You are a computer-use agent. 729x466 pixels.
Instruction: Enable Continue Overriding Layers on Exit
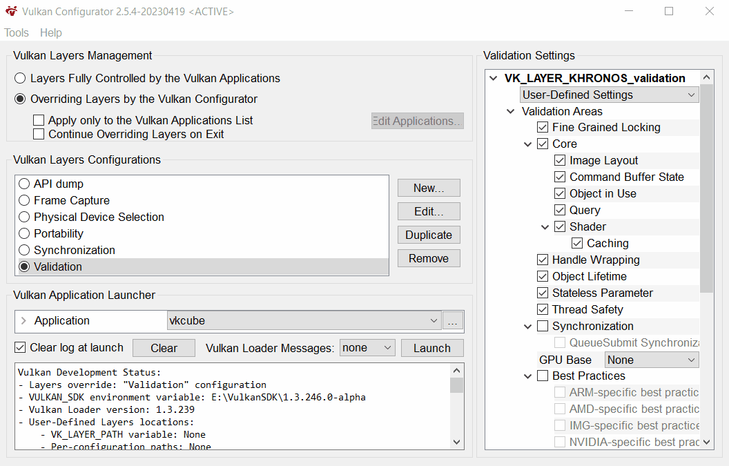[x=39, y=135]
